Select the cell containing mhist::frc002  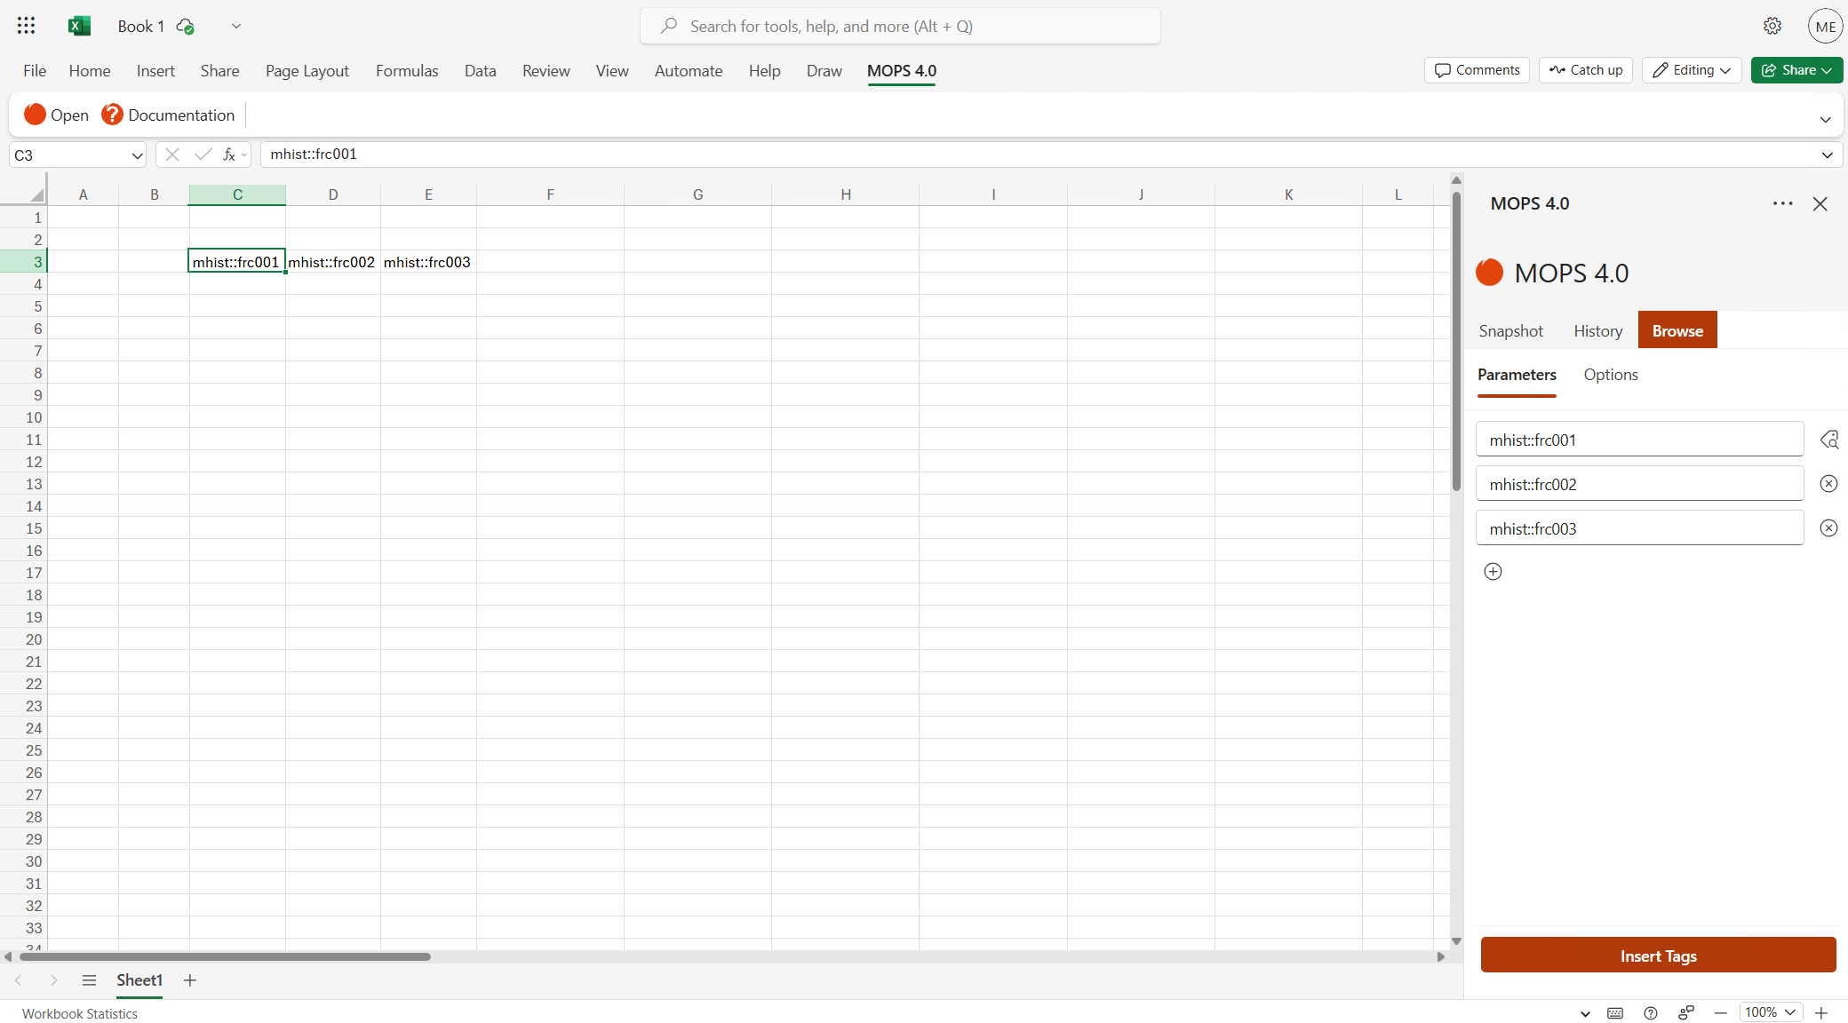point(331,261)
